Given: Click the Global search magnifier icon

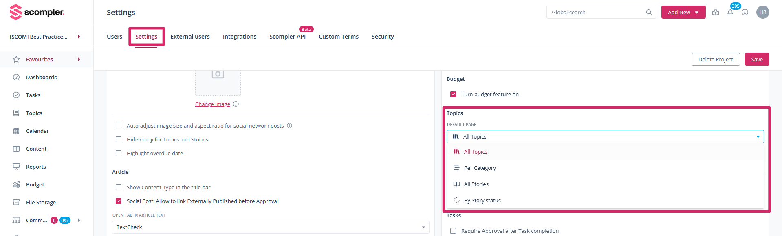Looking at the screenshot, I should (649, 12).
